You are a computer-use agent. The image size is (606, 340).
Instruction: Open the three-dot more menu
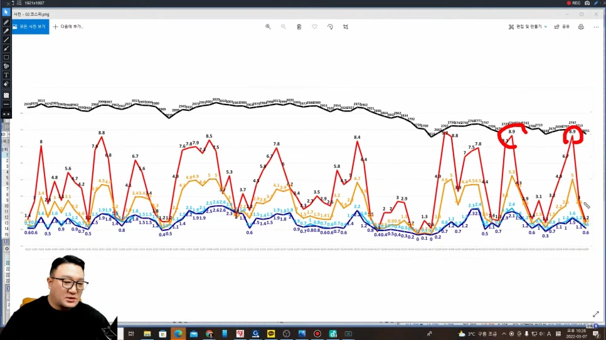coord(596,27)
